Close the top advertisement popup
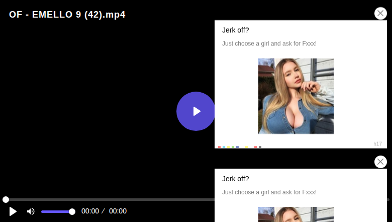392x222 pixels. 380,14
